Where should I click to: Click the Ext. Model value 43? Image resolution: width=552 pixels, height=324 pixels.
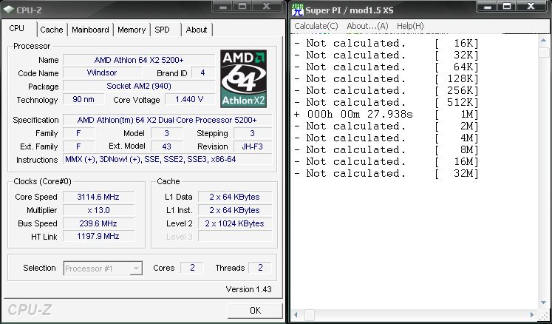[x=166, y=146]
